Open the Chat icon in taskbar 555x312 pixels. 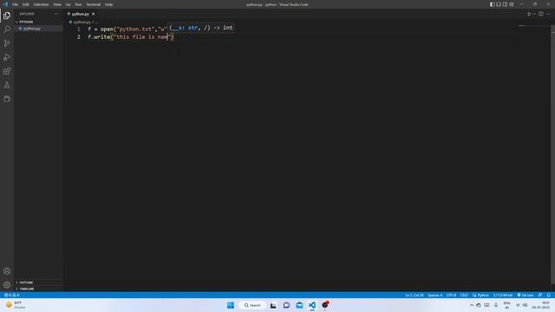[286, 305]
